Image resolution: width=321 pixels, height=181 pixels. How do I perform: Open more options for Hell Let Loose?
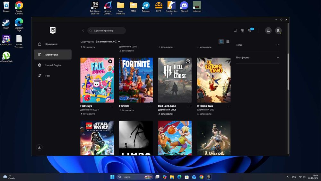(189, 106)
